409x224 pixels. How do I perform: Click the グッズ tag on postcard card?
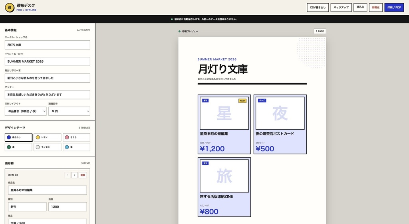pos(262,100)
